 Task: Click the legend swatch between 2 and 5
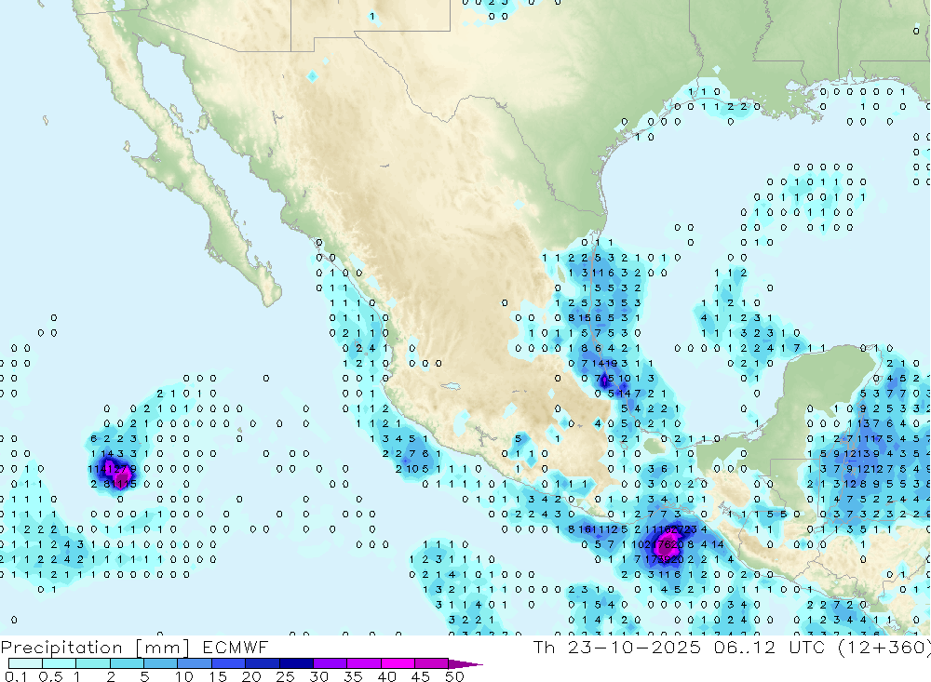tap(127, 663)
